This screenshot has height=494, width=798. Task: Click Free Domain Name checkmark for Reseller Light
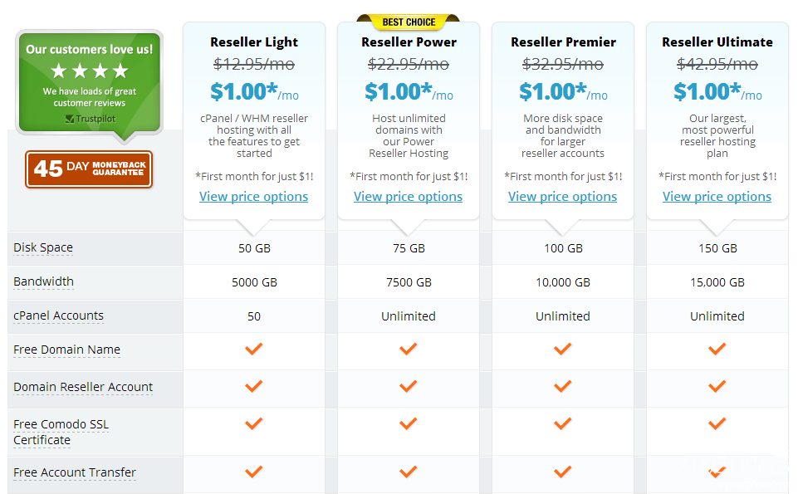pyautogui.click(x=254, y=349)
